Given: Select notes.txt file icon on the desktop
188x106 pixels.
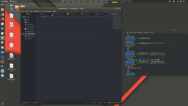Looking at the screenshot, I should coord(11,16).
